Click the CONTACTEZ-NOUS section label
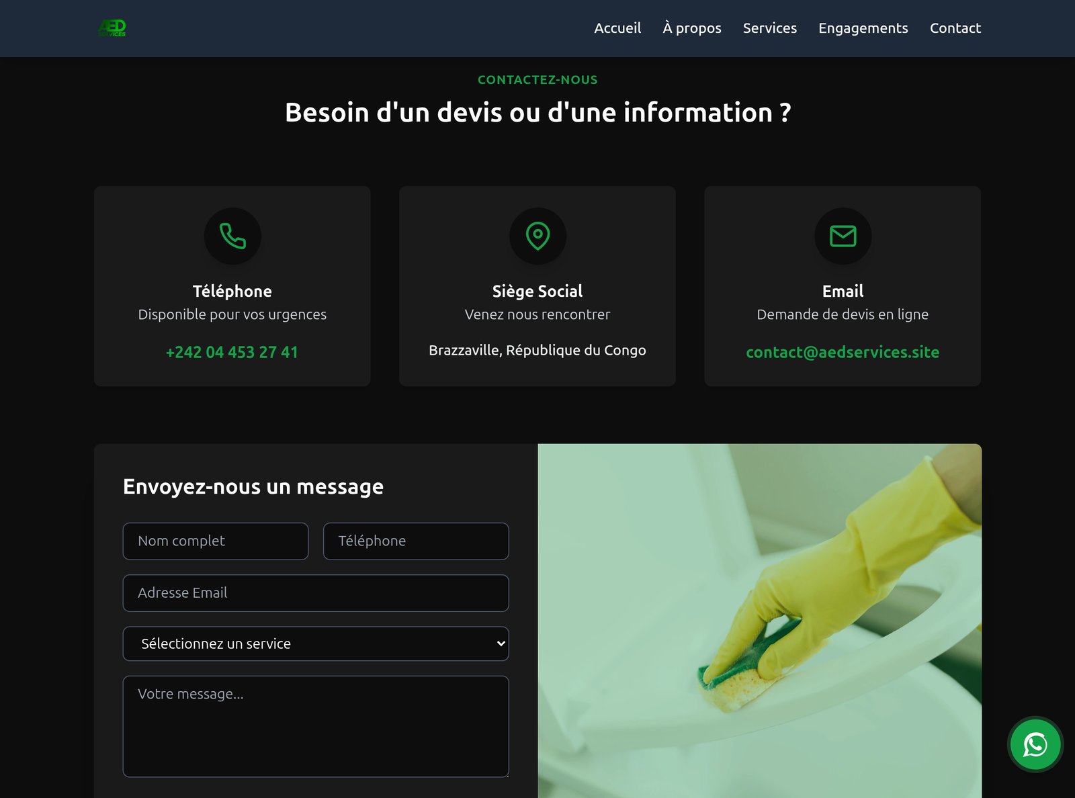 (x=537, y=80)
